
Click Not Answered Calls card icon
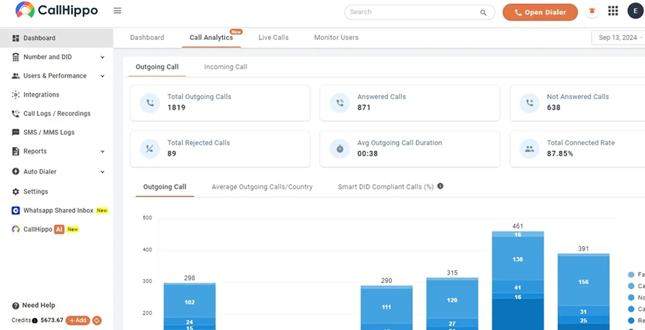(x=530, y=103)
